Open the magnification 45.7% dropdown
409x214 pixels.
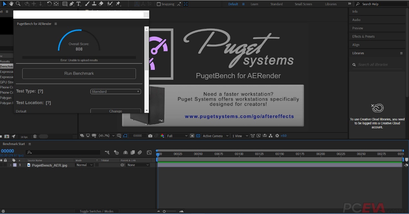[x=107, y=136]
